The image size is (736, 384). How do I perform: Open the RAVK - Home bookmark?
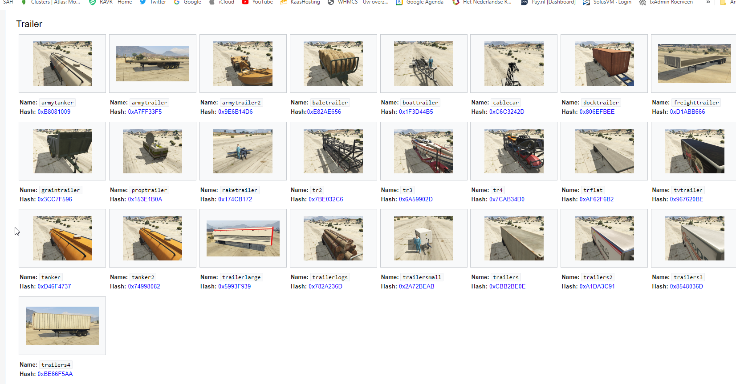tap(110, 2)
